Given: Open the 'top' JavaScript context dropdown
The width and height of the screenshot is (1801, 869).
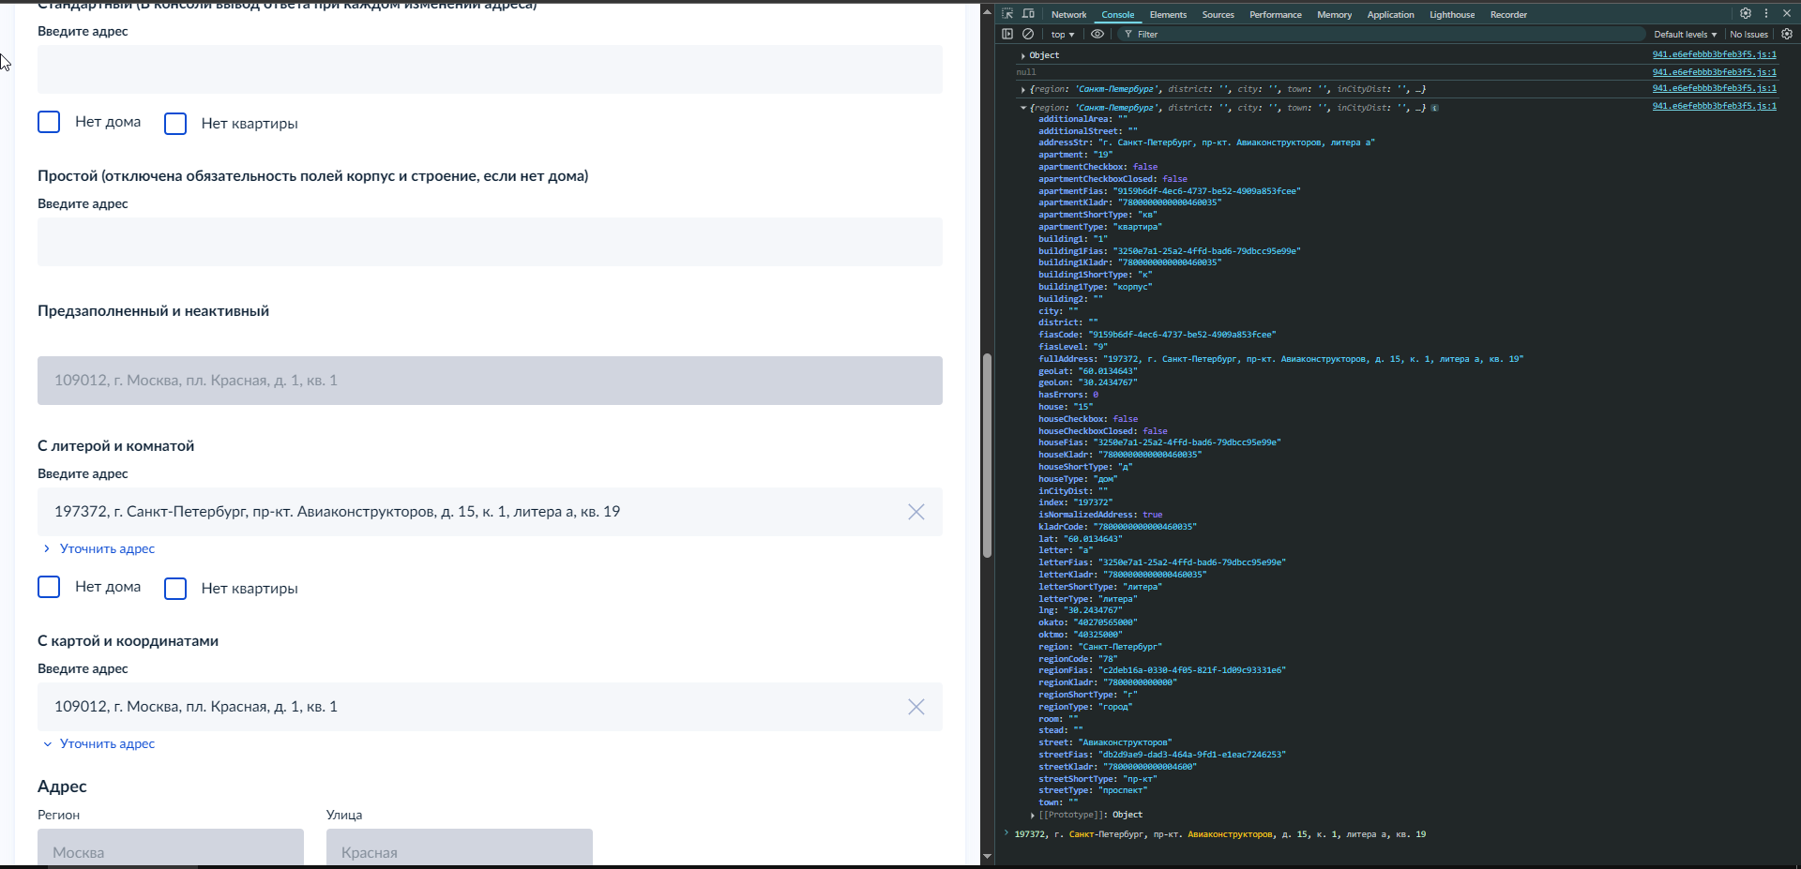Looking at the screenshot, I should (1063, 34).
